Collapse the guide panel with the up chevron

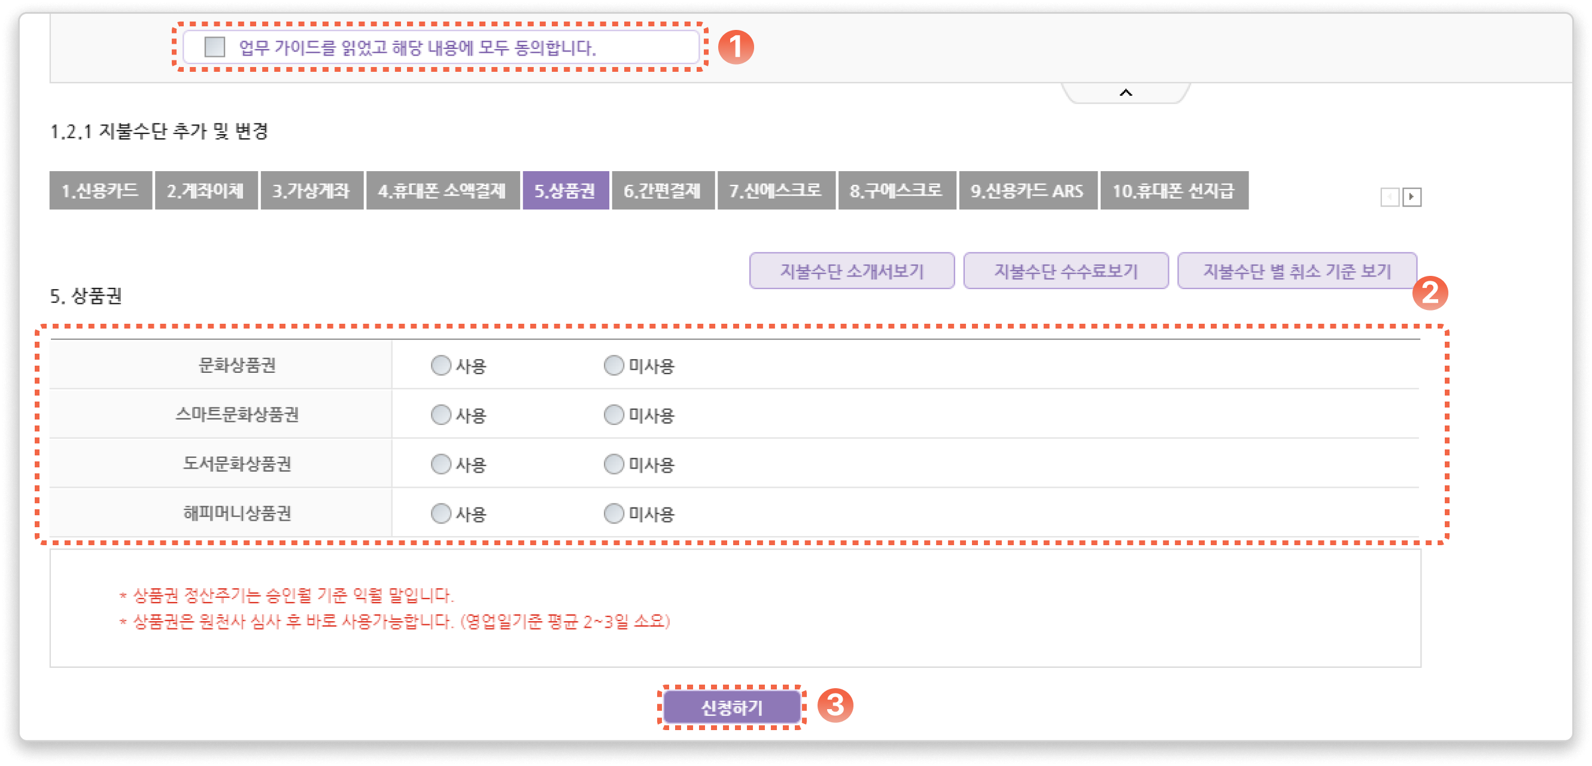pyautogui.click(x=1125, y=93)
